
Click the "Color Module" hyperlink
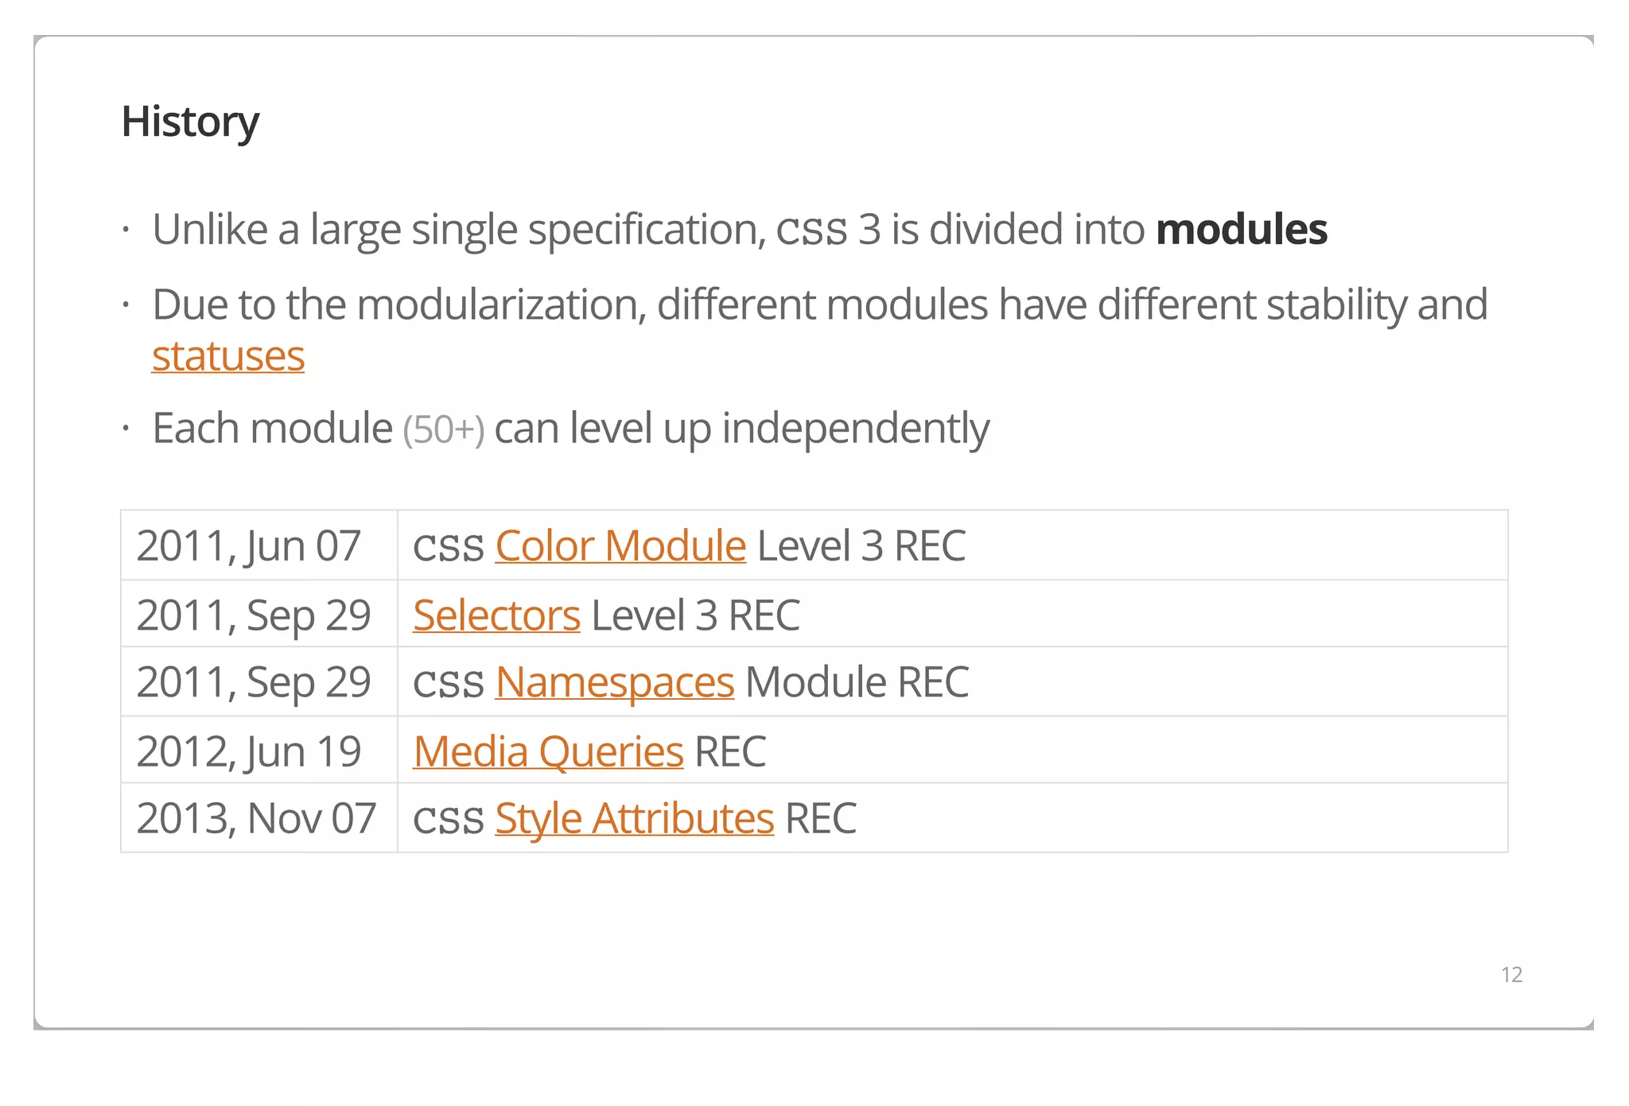[x=620, y=546]
